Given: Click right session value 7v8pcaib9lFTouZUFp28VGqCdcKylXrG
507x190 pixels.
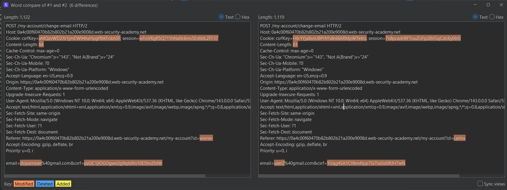Looking at the screenshot, I should 423,38.
